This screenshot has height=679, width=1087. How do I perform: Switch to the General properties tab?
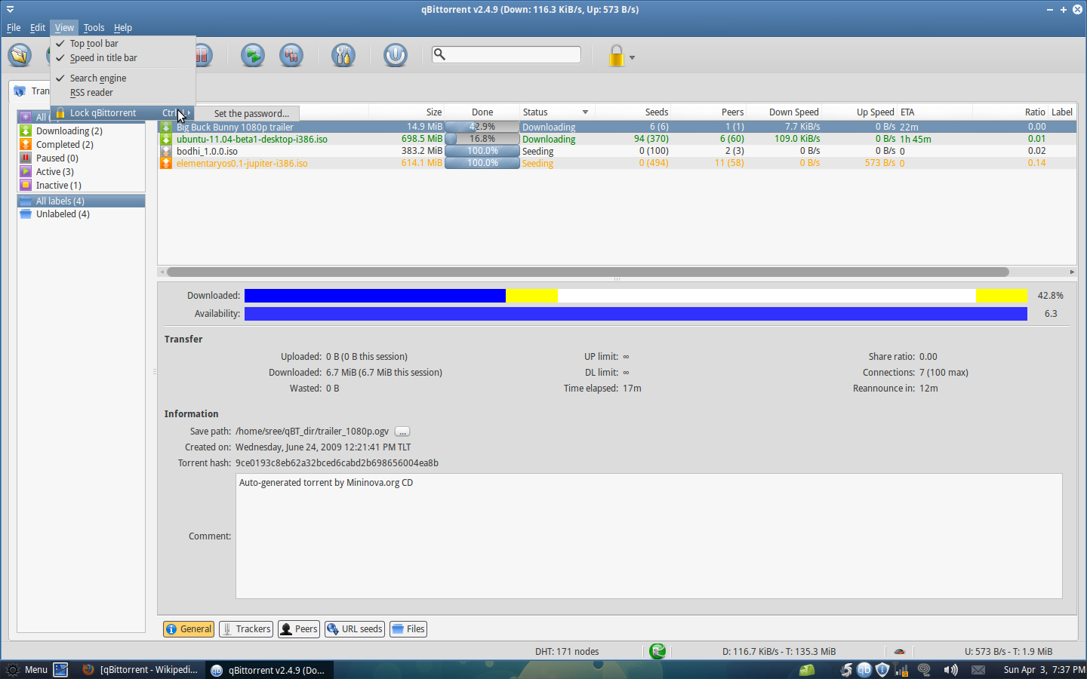189,629
